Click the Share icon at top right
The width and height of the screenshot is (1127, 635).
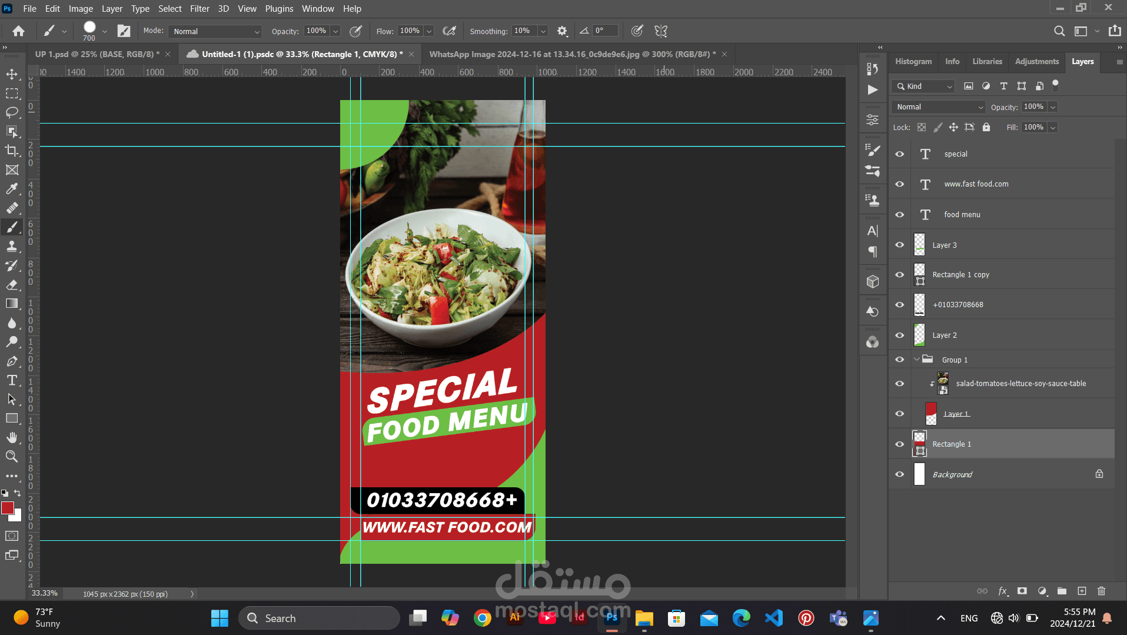coord(1115,31)
